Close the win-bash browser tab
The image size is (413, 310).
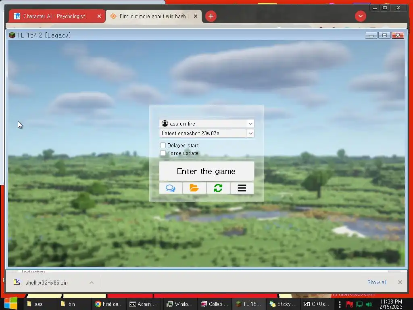196,16
